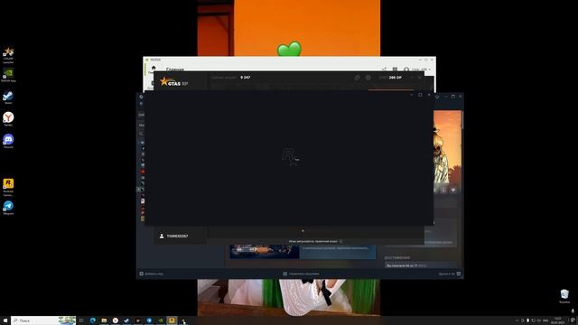
Task: Open downloads manager in Steam bottom bar
Action: click(301, 274)
